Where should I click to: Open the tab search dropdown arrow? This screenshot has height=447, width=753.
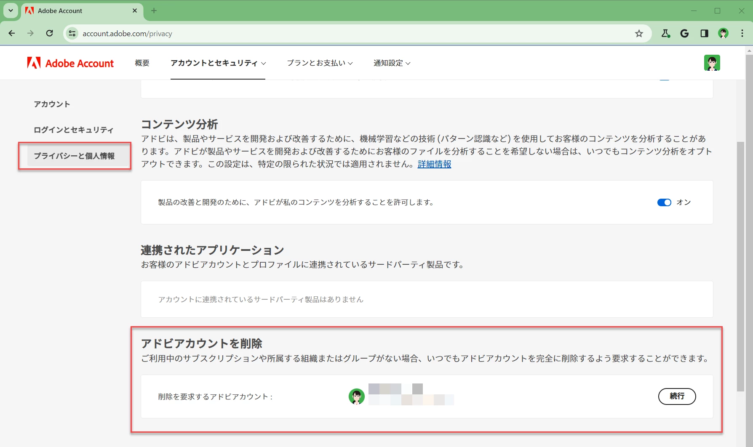[11, 11]
